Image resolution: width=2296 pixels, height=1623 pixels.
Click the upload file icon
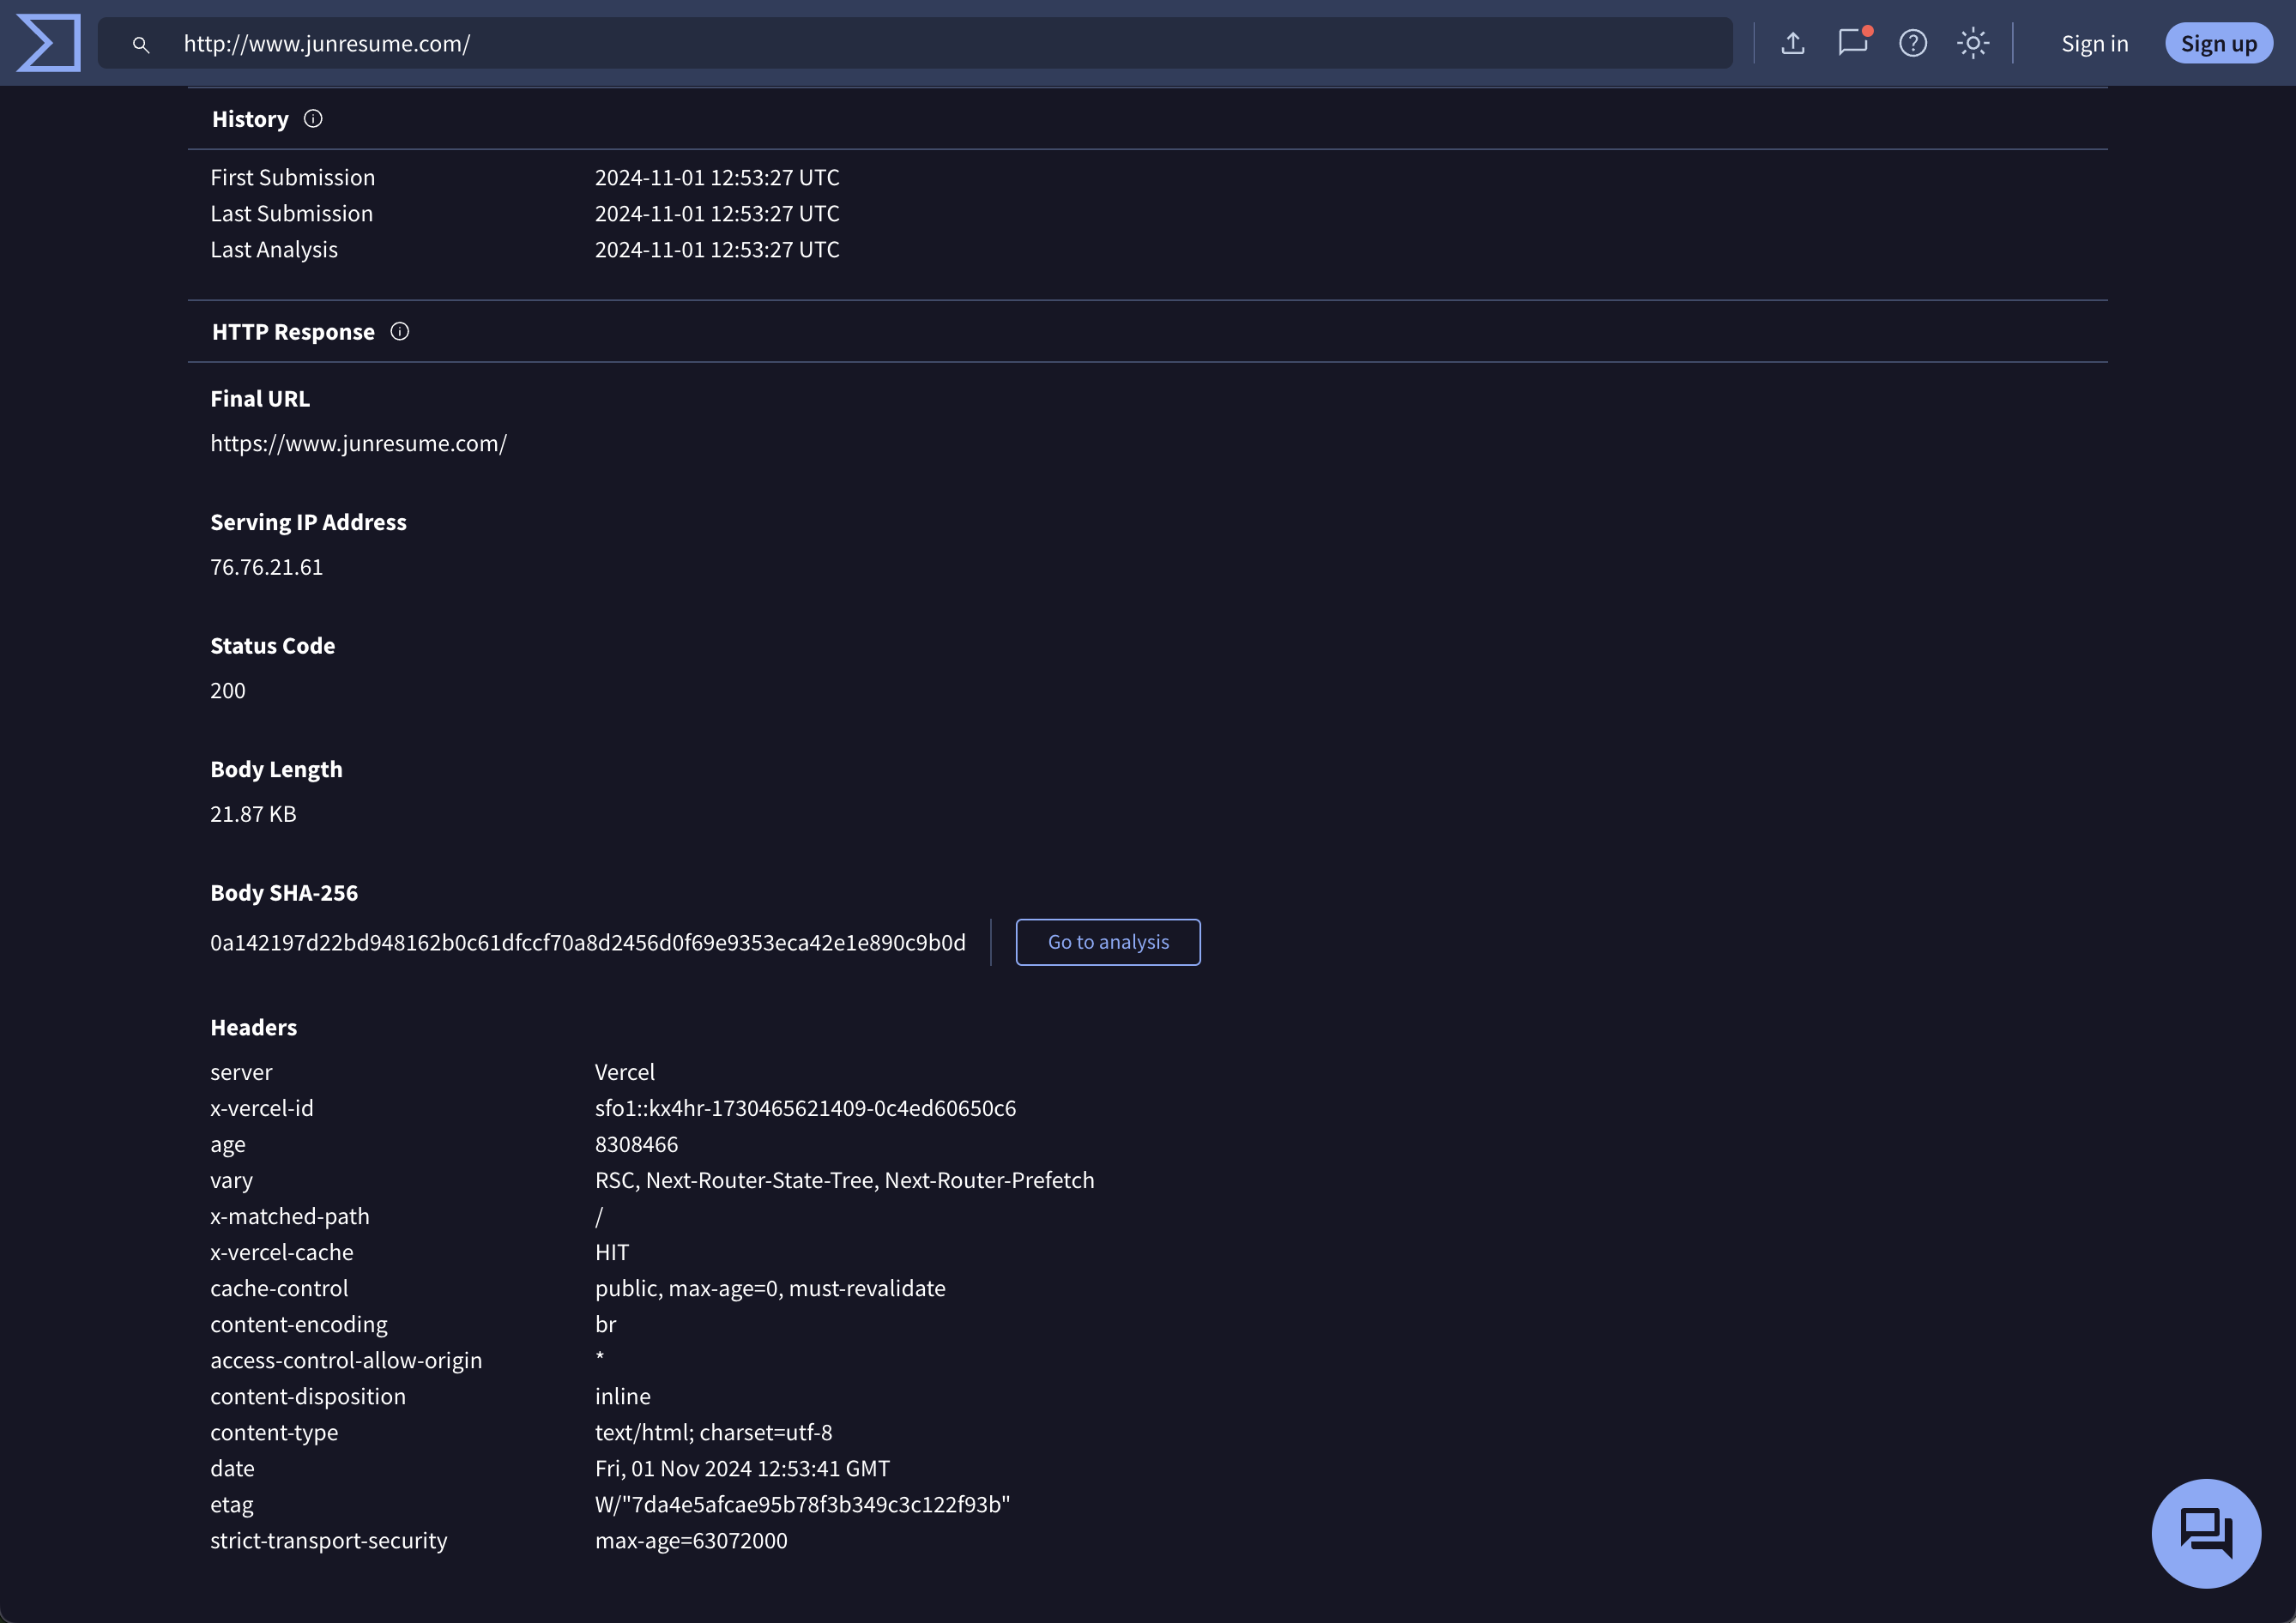click(1792, 43)
